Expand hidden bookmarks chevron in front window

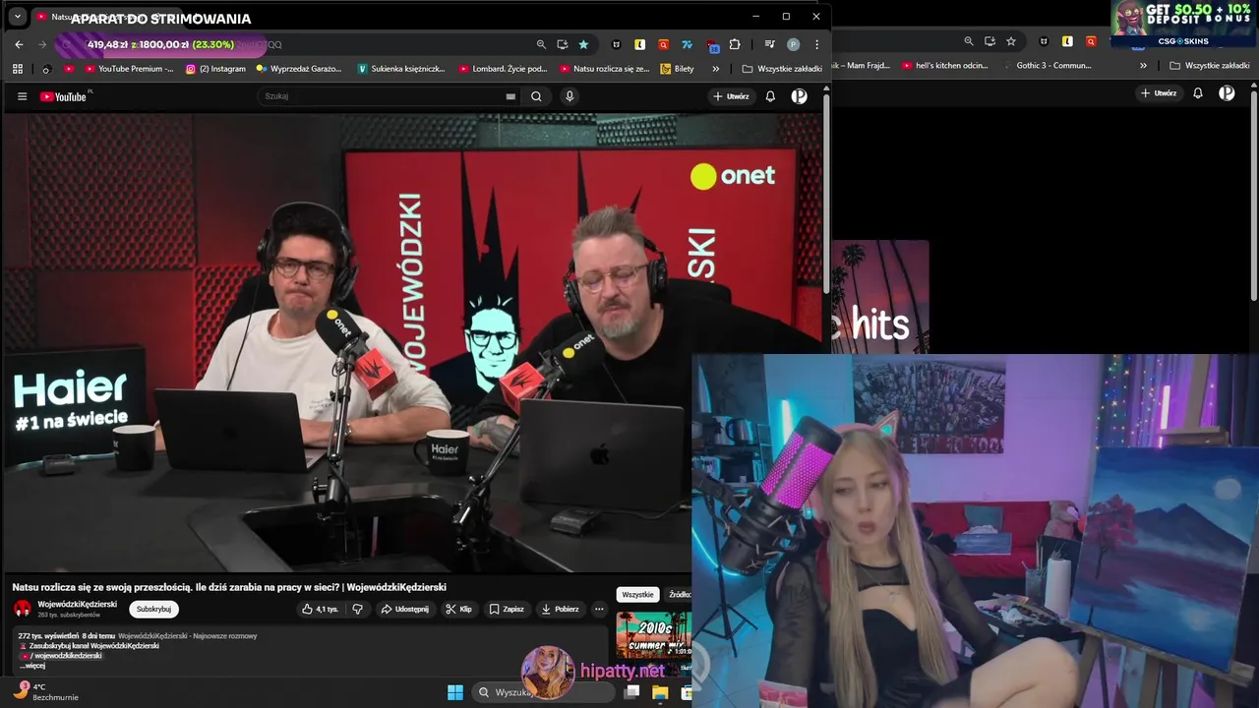(715, 69)
